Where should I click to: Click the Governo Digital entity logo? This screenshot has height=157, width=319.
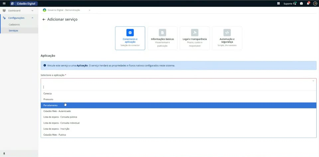click(x=44, y=10)
